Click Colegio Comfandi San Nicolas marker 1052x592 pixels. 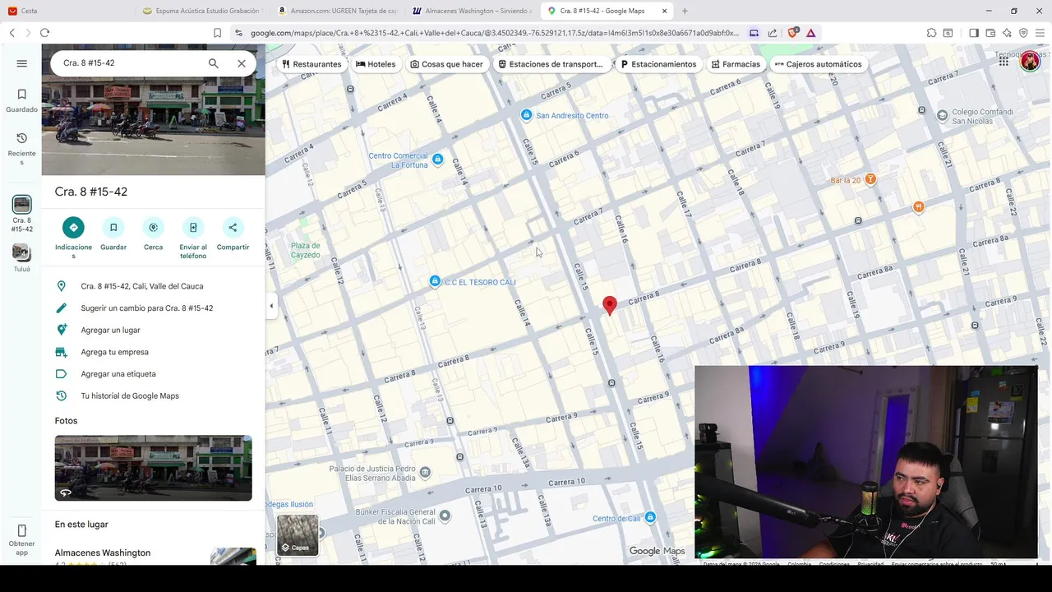pos(943,114)
